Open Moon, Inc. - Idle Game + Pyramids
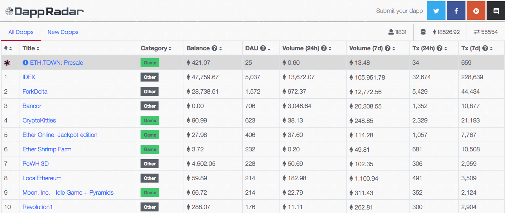Viewport: 505px width, 213px height. [68, 192]
